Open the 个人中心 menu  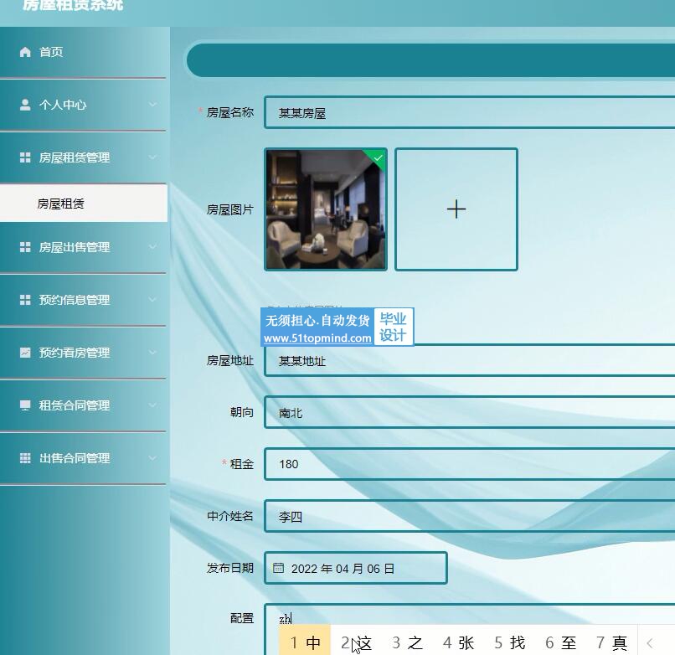coord(83,105)
